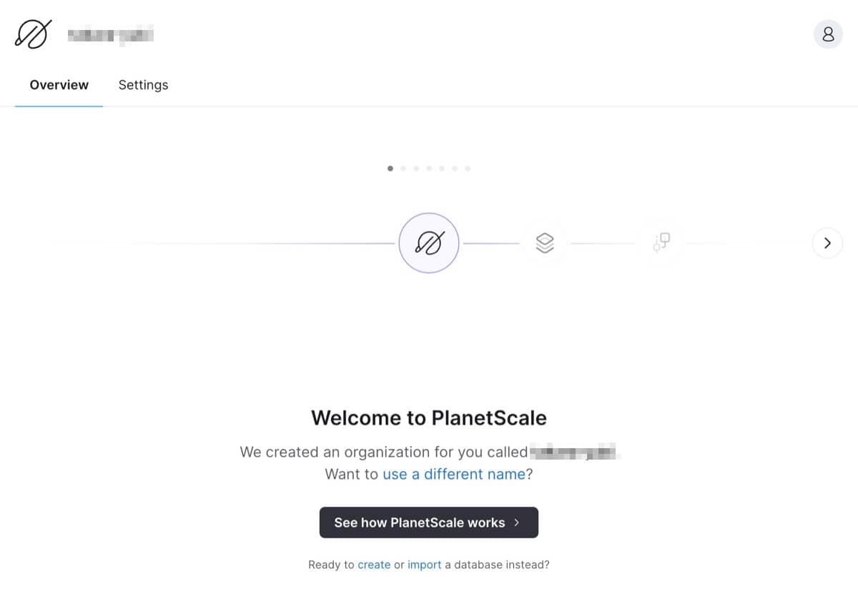
Task: Select the last carousel pagination dot
Action: [x=468, y=169]
